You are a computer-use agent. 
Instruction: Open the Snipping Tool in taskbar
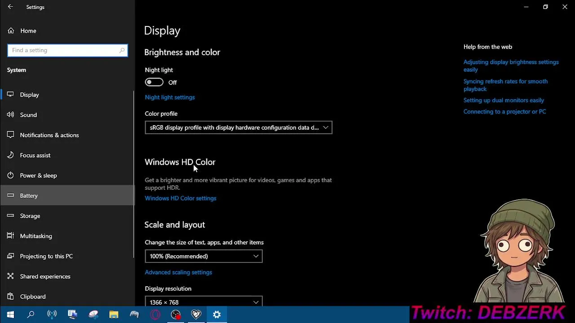point(93,315)
